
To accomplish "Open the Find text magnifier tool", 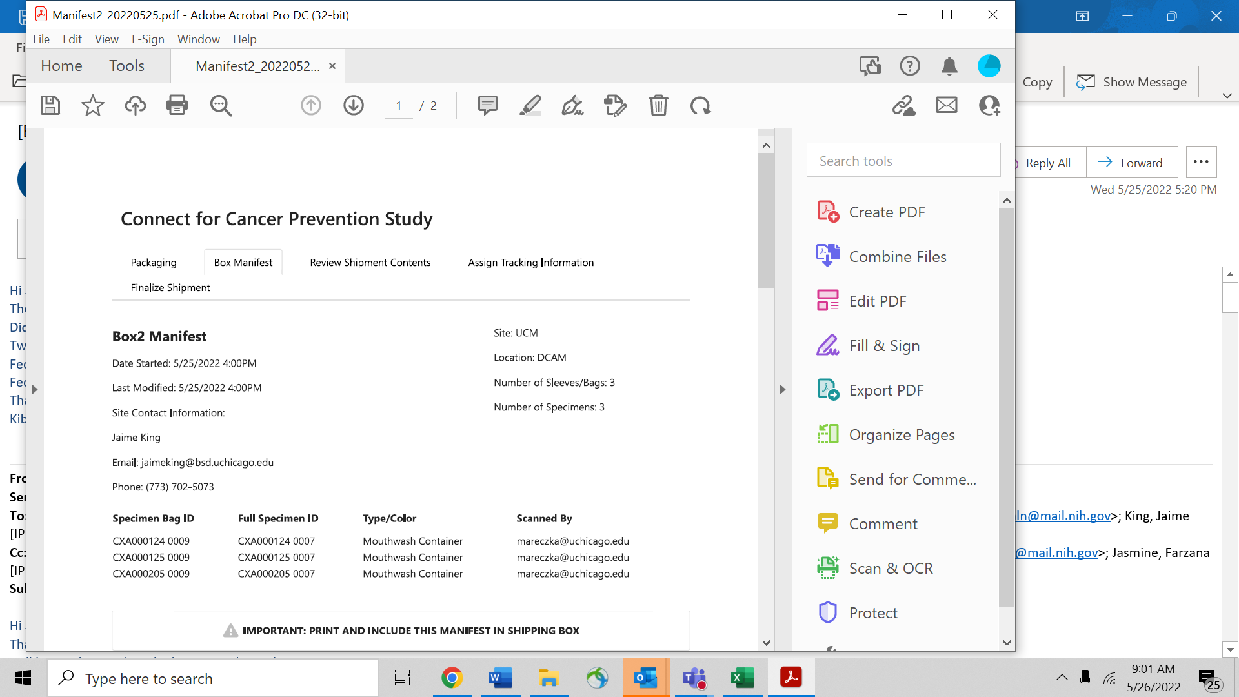I will [221, 105].
